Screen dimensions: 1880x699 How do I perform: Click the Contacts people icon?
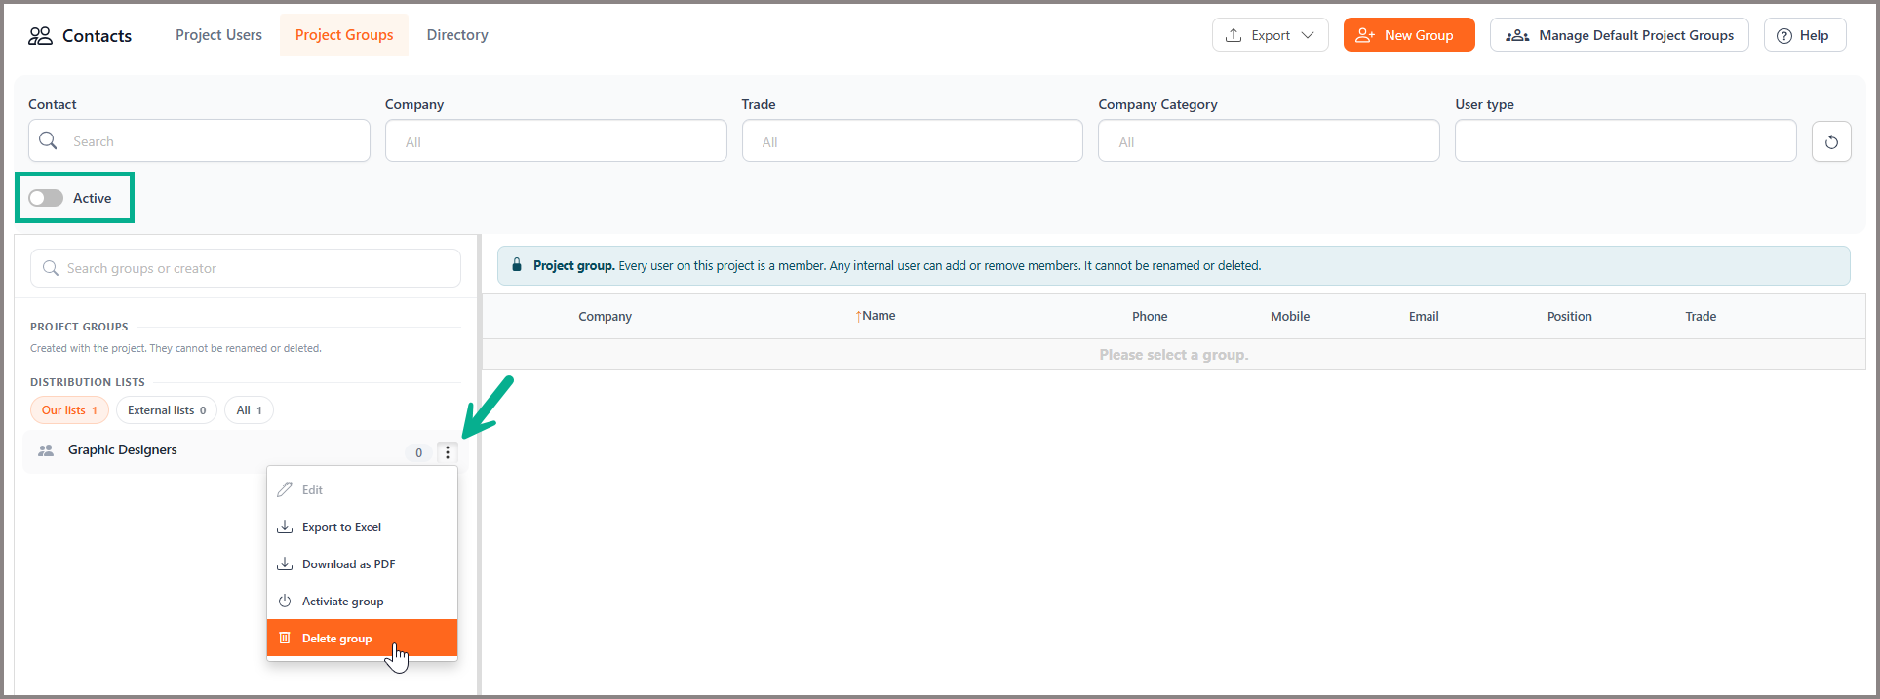[x=40, y=36]
